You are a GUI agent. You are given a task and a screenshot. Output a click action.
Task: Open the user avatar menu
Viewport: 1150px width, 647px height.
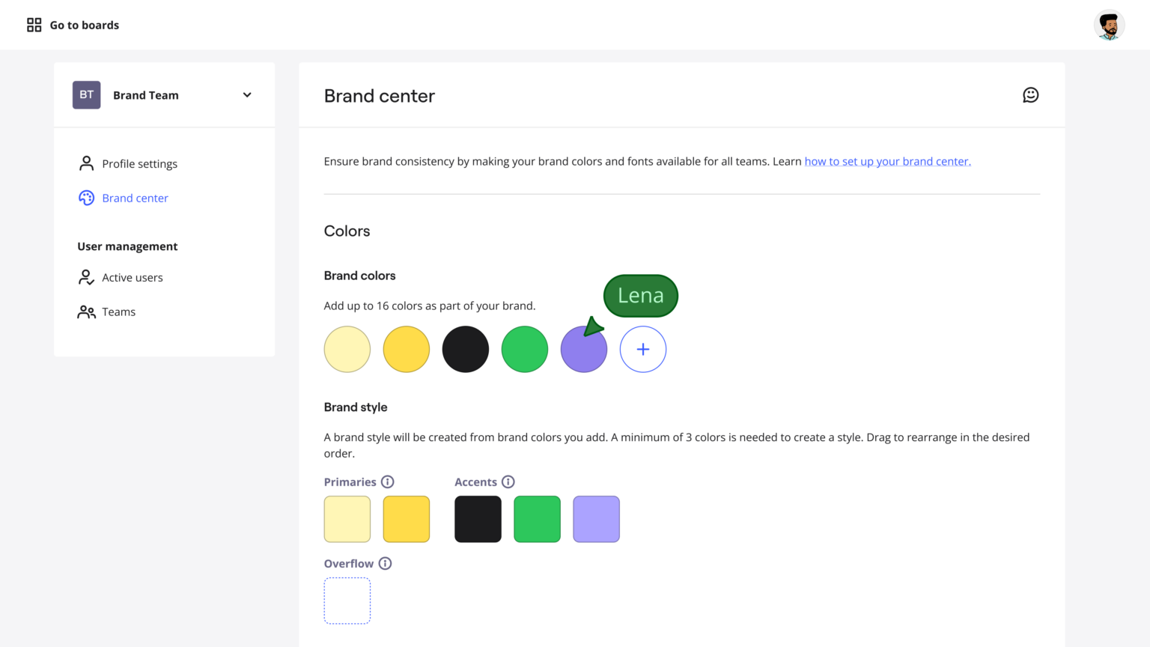coord(1109,25)
